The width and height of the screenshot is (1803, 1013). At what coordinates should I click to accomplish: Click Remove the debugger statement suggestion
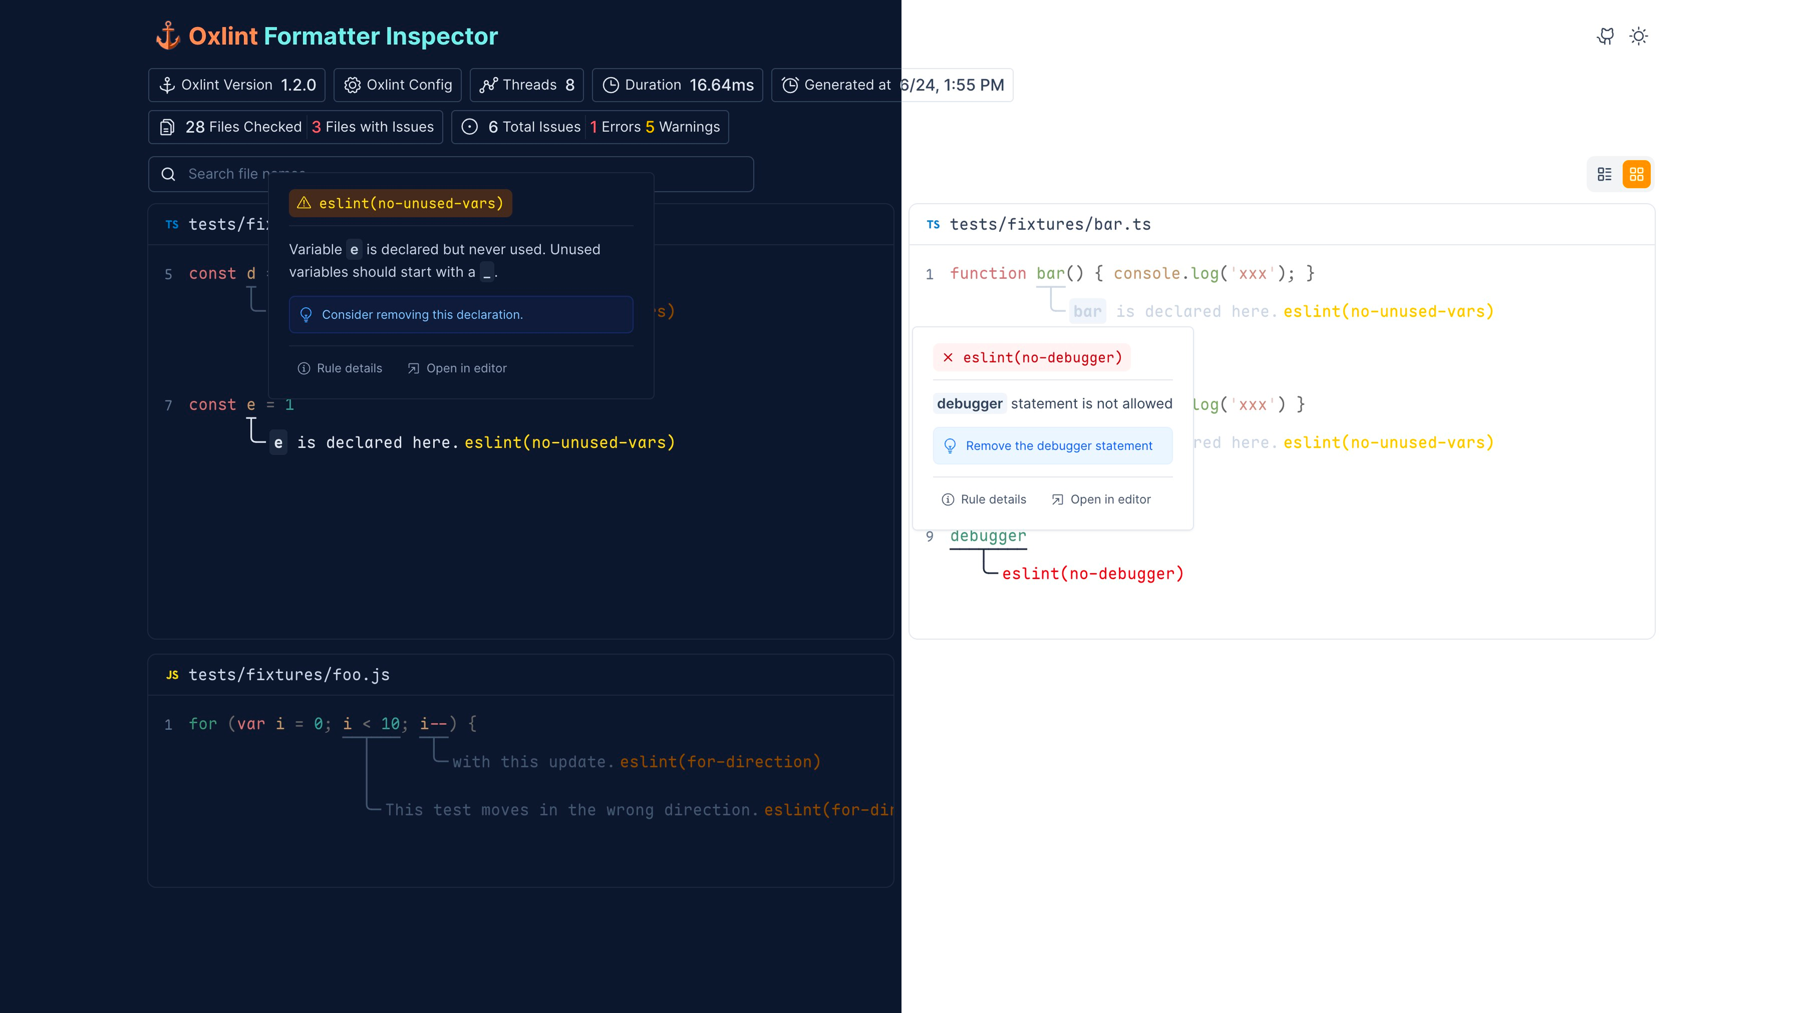tap(1052, 446)
